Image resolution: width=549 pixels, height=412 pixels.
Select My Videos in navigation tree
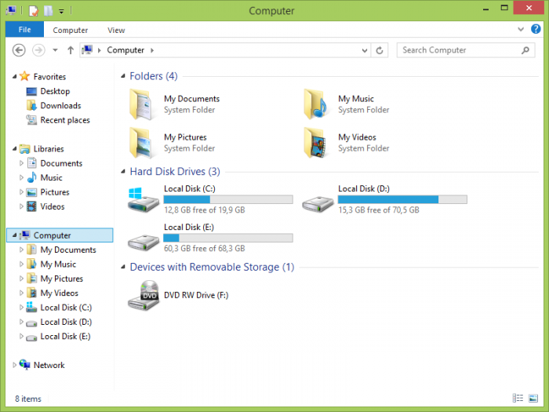coord(59,293)
